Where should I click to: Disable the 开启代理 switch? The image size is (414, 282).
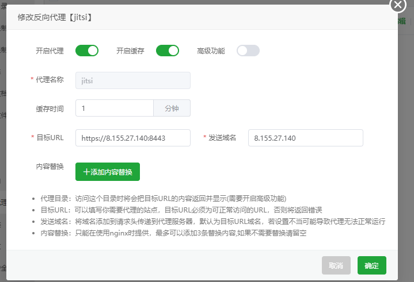click(87, 51)
